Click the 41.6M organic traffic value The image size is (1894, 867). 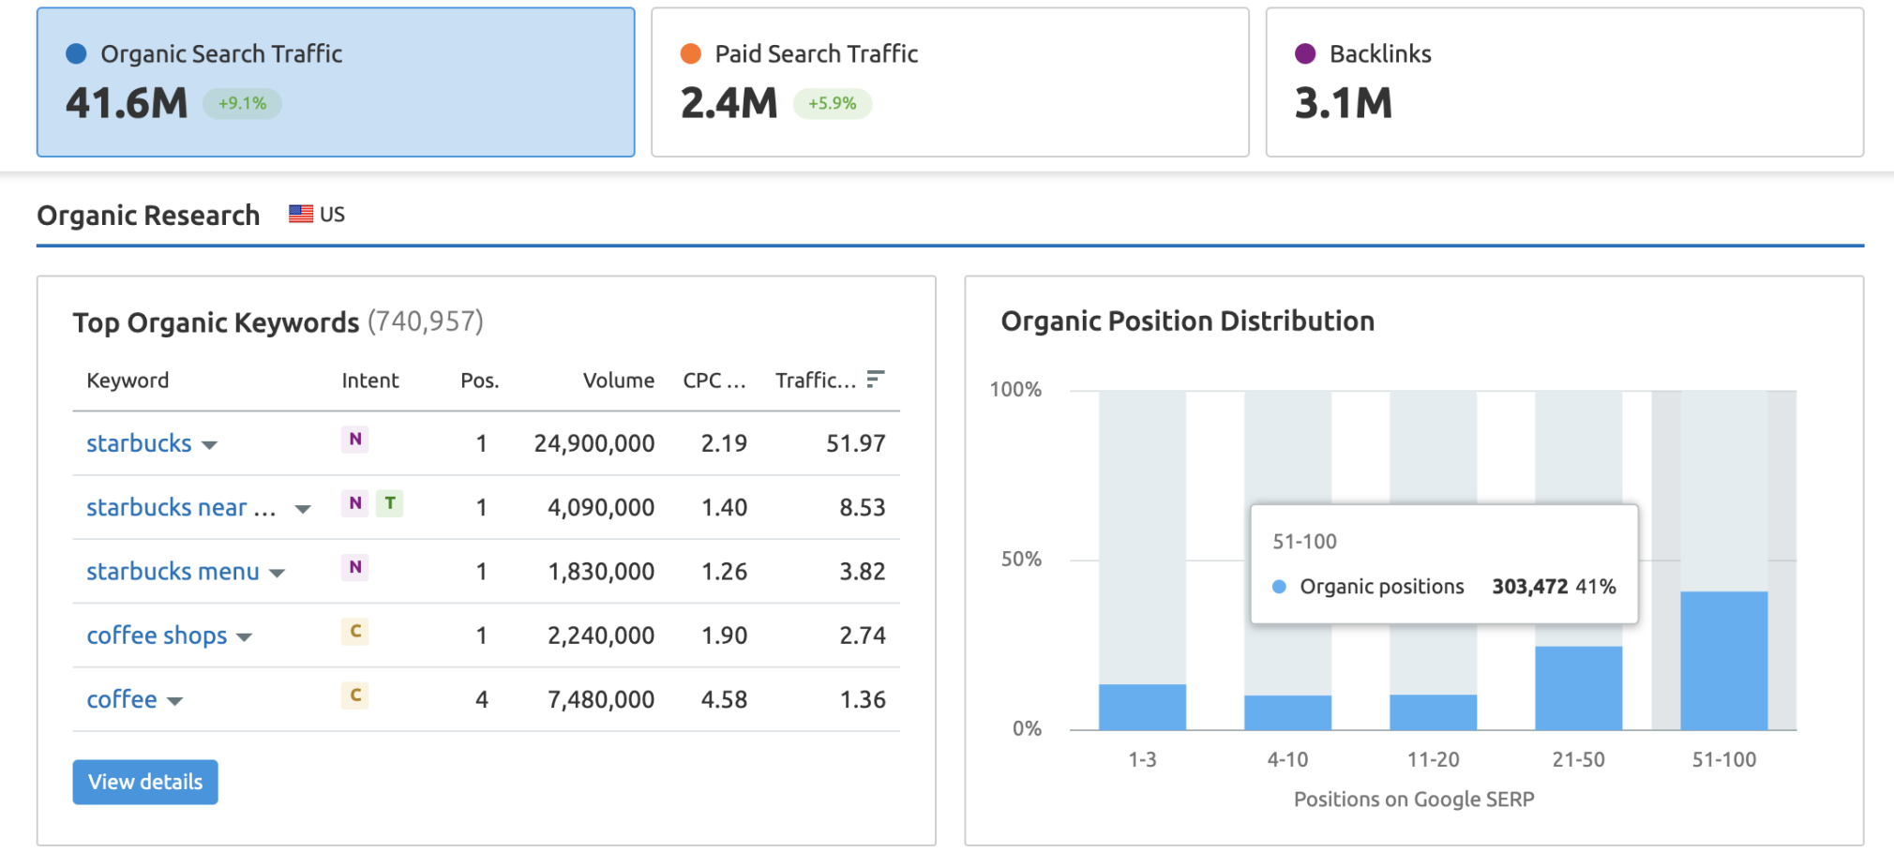point(127,103)
